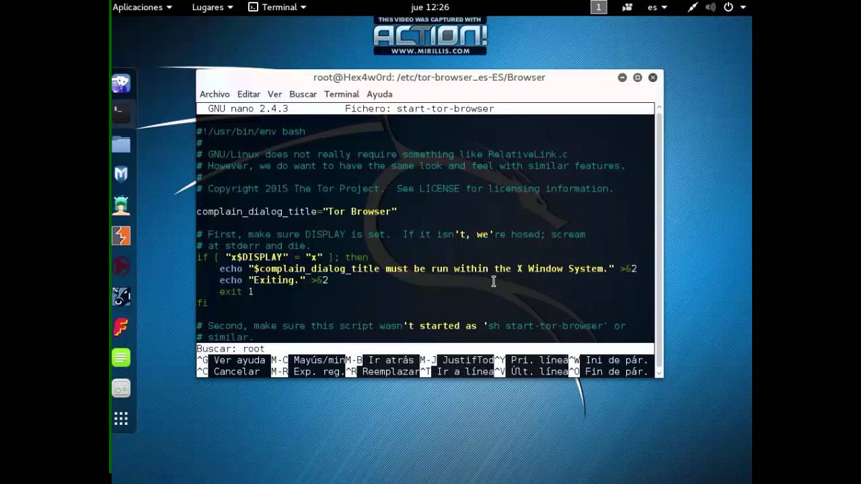Open the Files folder icon in dock
Viewport: 861px width, 484px height.
121,144
